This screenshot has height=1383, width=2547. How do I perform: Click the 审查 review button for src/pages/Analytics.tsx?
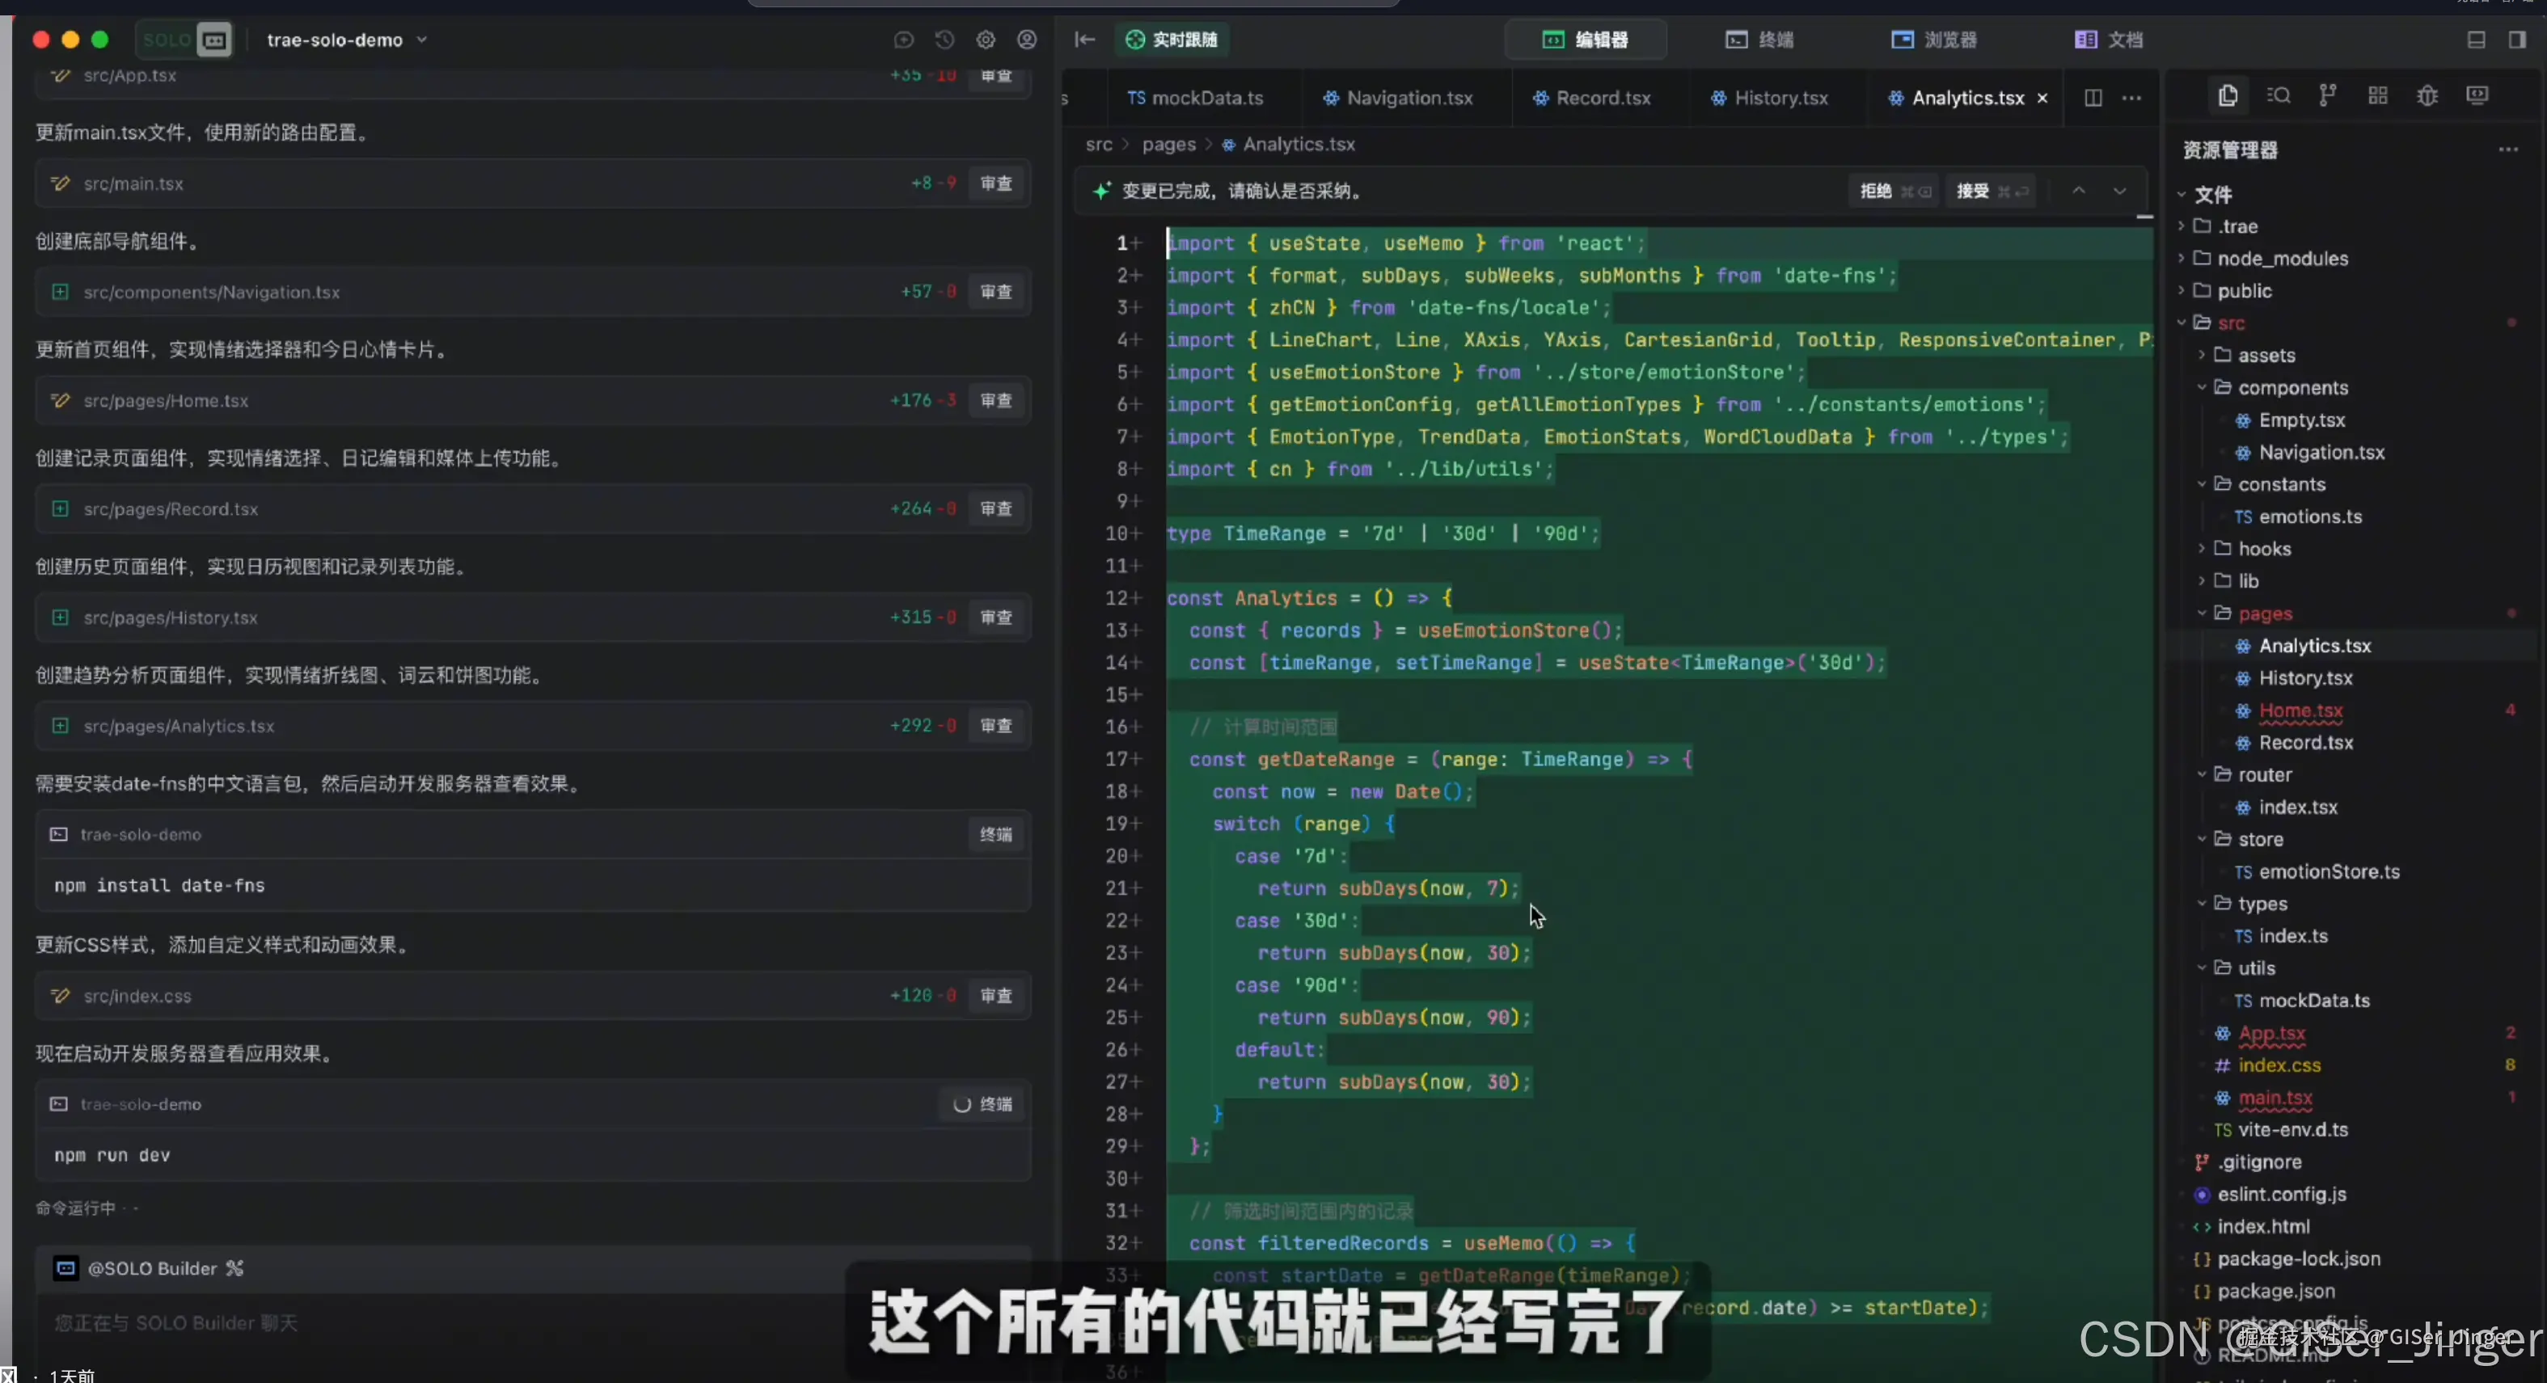point(997,724)
